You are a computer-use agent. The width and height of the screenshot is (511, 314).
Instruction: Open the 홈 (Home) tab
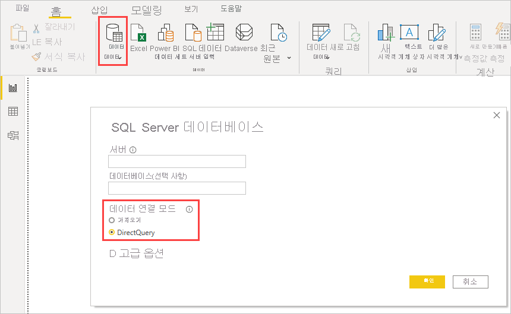coord(56,11)
